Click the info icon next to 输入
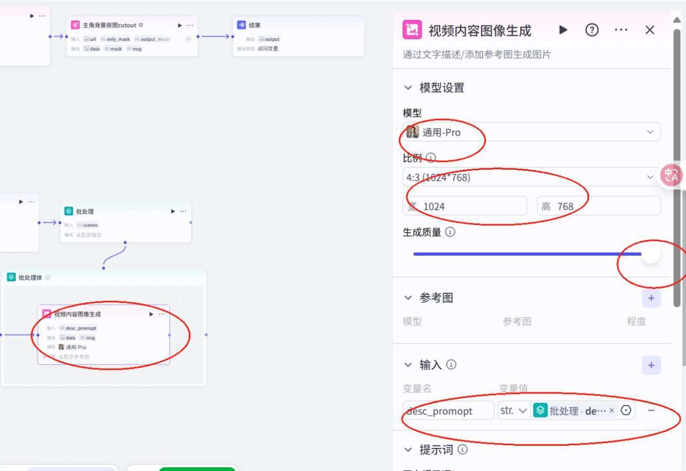Image resolution: width=686 pixels, height=471 pixels. 451,365
